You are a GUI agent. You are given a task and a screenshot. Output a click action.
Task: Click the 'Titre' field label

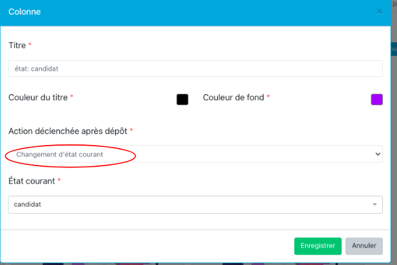tap(17, 46)
